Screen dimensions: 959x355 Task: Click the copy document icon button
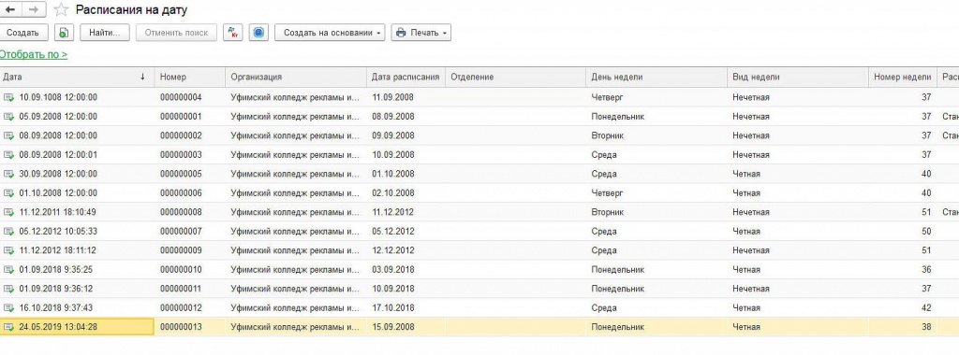click(64, 33)
